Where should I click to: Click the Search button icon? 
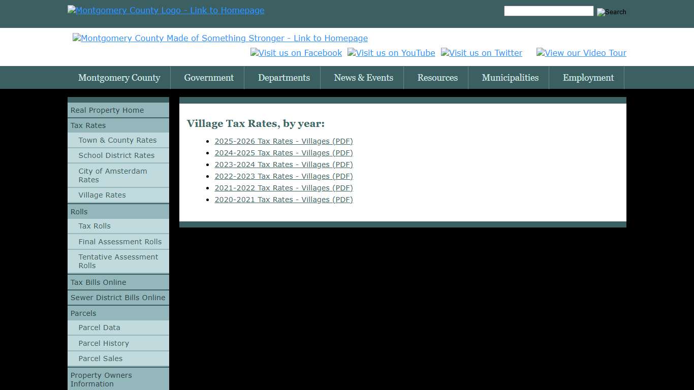click(611, 12)
